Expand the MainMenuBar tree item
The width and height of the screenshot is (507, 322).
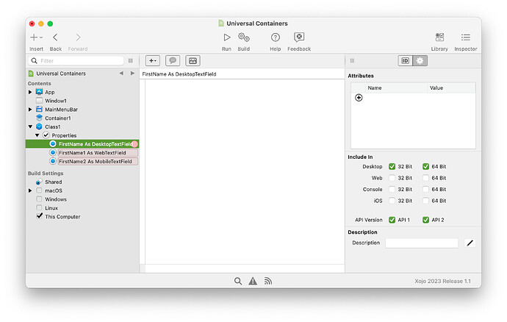pyautogui.click(x=30, y=110)
